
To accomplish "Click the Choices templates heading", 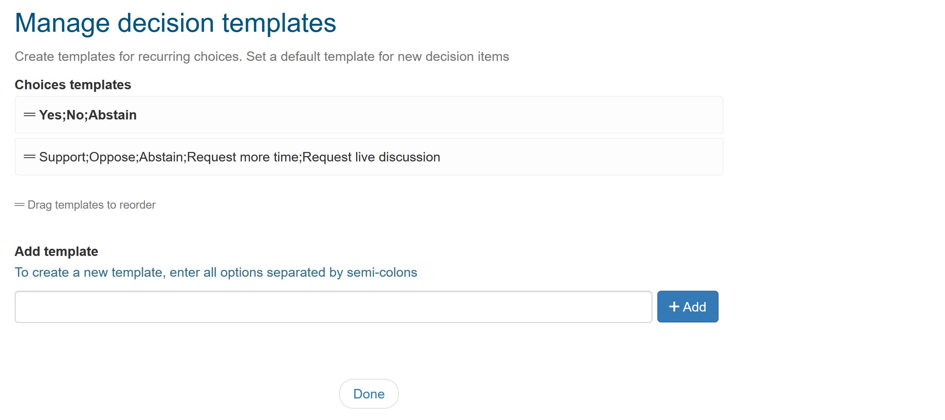I will pyautogui.click(x=73, y=85).
